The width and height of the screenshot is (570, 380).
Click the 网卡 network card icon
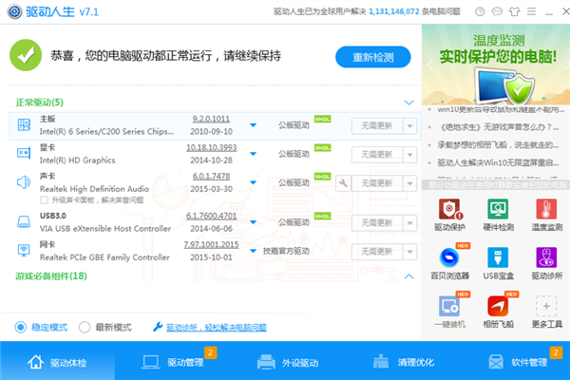click(24, 250)
